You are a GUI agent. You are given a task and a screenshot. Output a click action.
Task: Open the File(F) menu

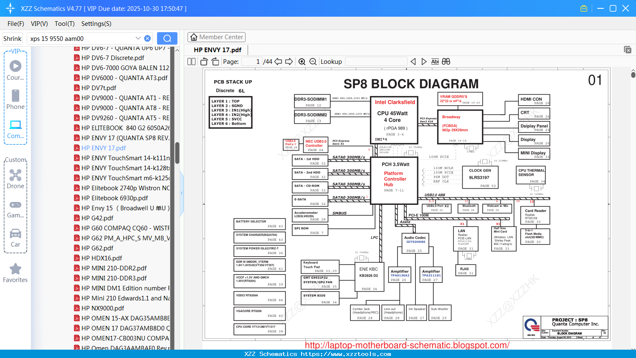16,24
